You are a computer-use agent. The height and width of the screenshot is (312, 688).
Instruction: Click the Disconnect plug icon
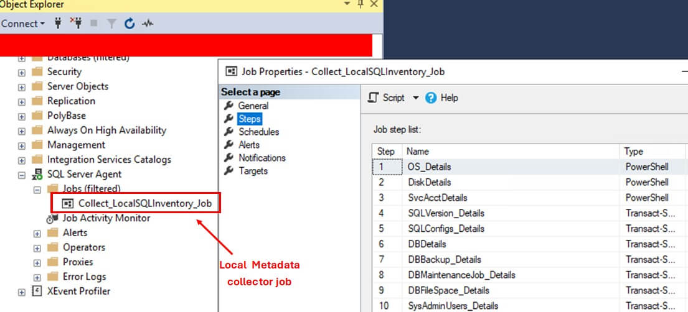(77, 24)
